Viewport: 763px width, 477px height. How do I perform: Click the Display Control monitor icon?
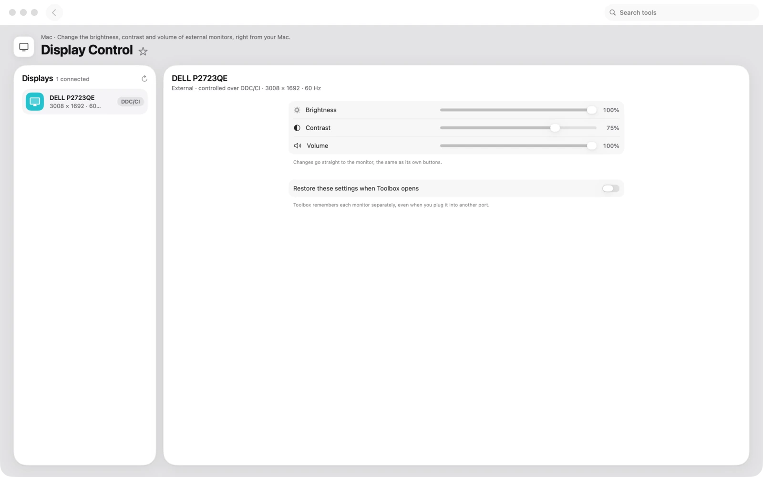24,47
